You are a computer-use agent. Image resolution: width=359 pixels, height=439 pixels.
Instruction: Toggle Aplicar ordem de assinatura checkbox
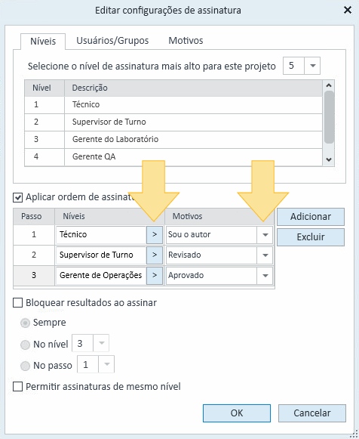18,197
